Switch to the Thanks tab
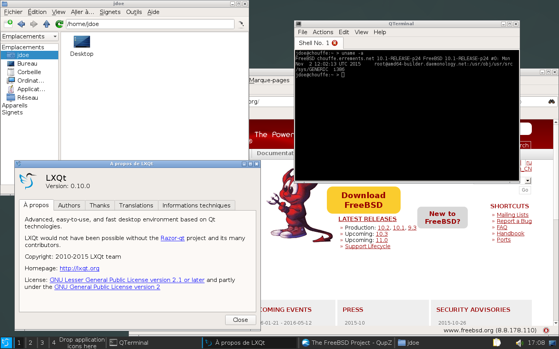 pyautogui.click(x=100, y=206)
